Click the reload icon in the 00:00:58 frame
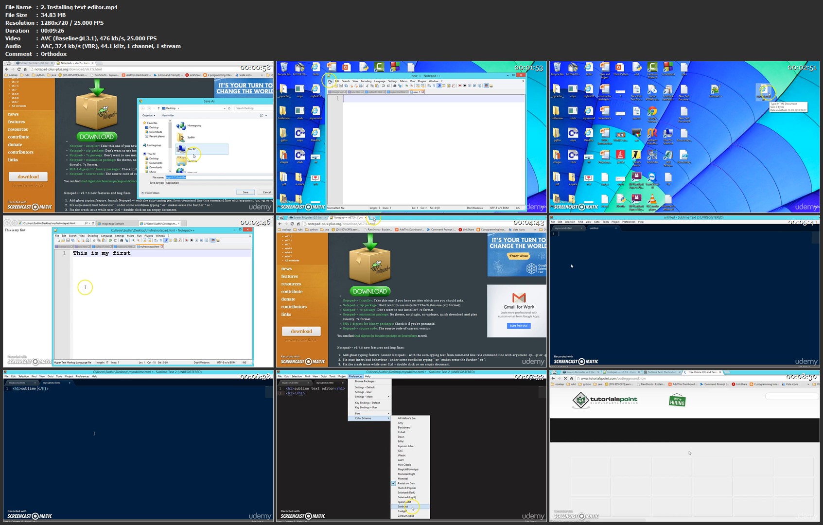823x525 pixels. tap(19, 69)
